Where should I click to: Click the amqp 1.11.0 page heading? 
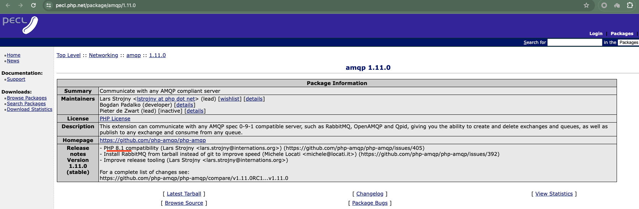click(368, 68)
